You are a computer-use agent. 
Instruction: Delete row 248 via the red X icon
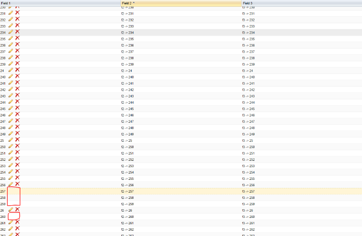coord(17,127)
